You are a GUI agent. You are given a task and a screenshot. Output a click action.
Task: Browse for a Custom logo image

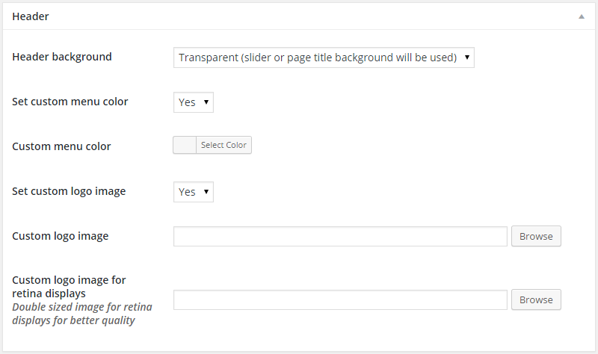[x=536, y=236]
